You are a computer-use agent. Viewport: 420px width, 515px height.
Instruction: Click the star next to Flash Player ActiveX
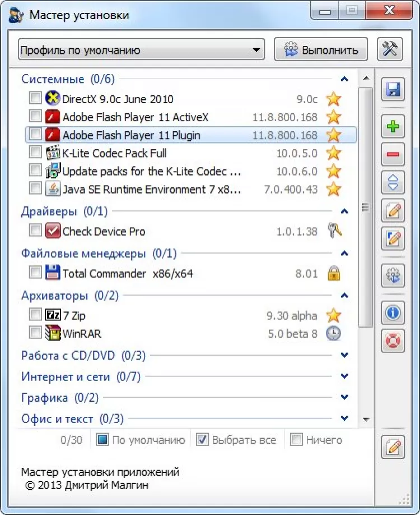333,117
